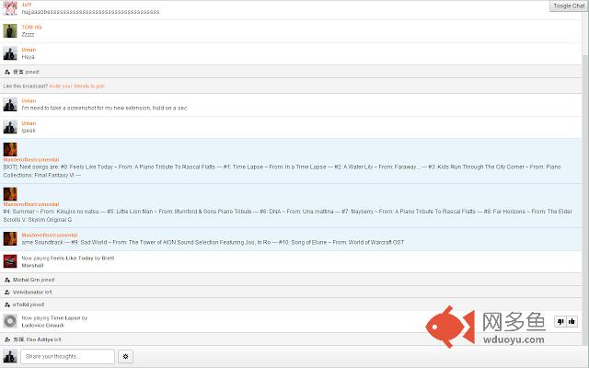Click the TOM HG avatar
This screenshot has height=368, width=589.
click(x=10, y=30)
